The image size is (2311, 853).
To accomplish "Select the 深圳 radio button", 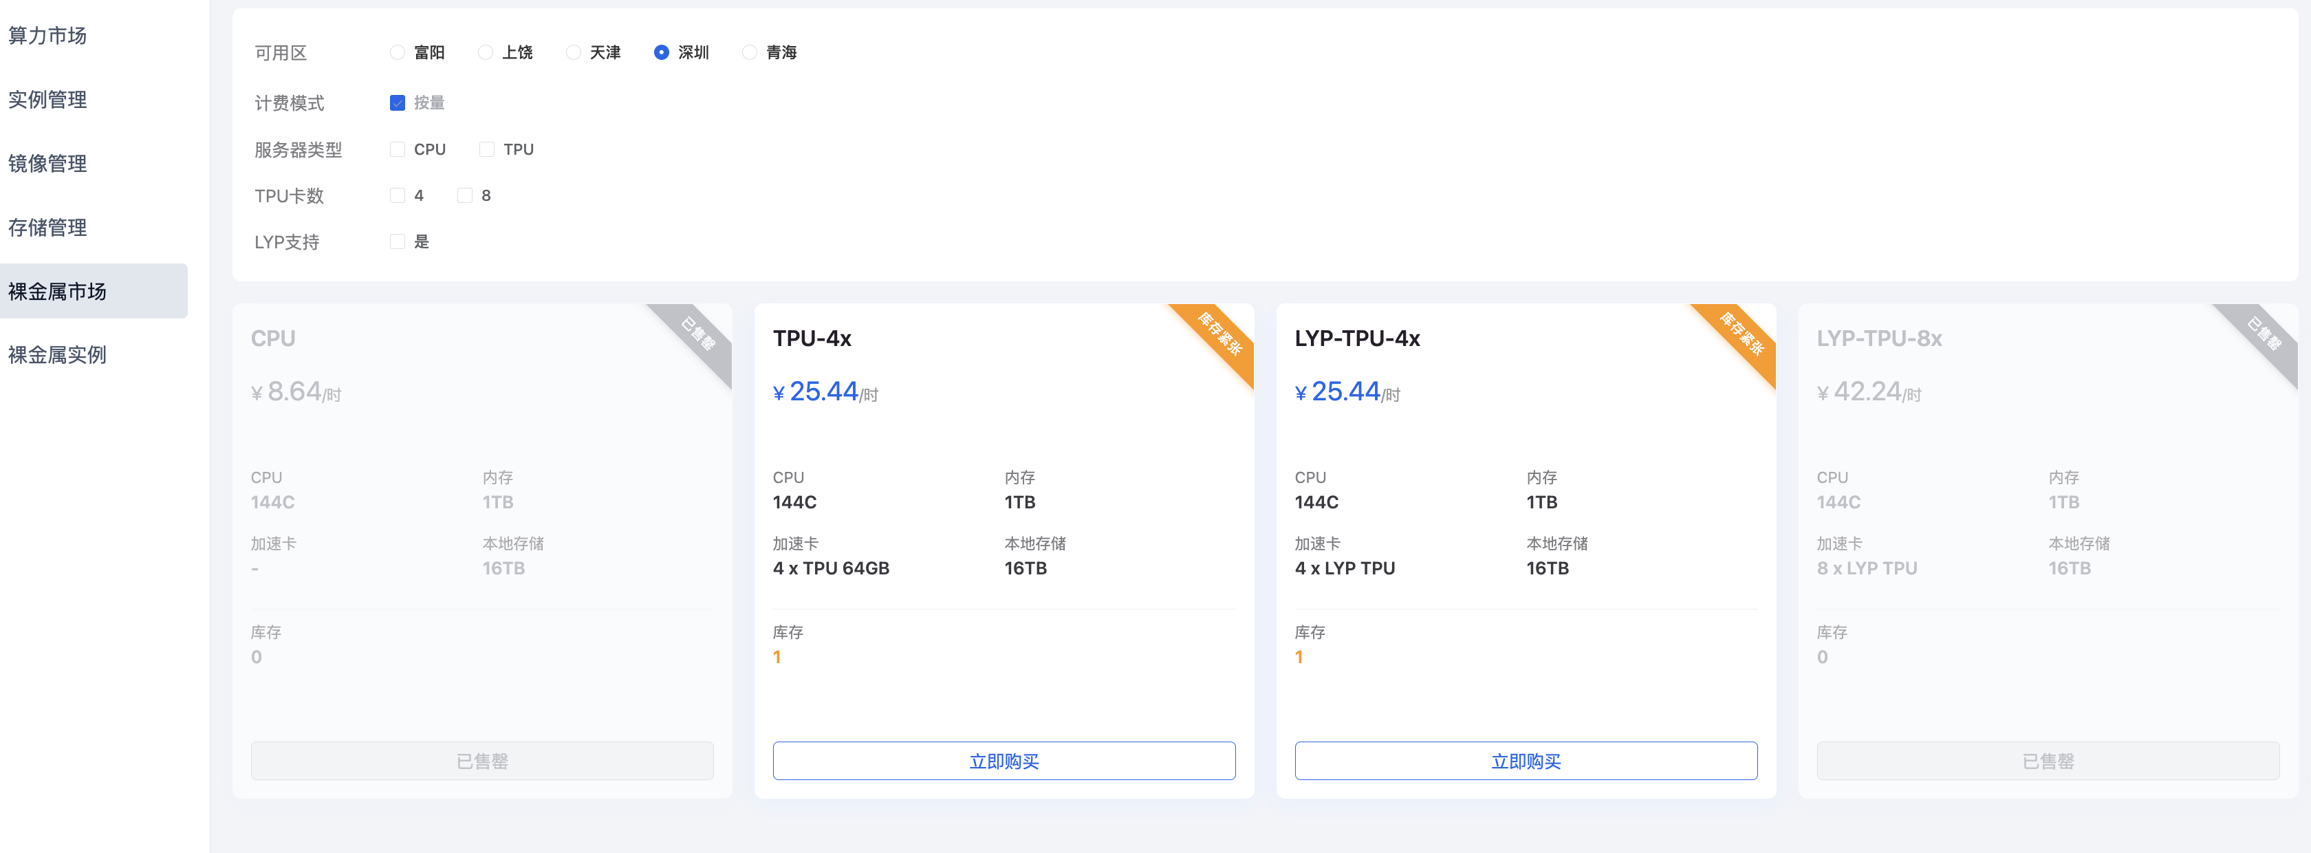I will point(661,53).
